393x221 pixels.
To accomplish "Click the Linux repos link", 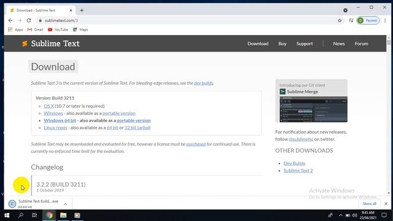I will click(x=55, y=128).
